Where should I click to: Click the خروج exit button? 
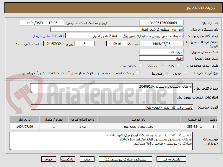click(x=49, y=159)
